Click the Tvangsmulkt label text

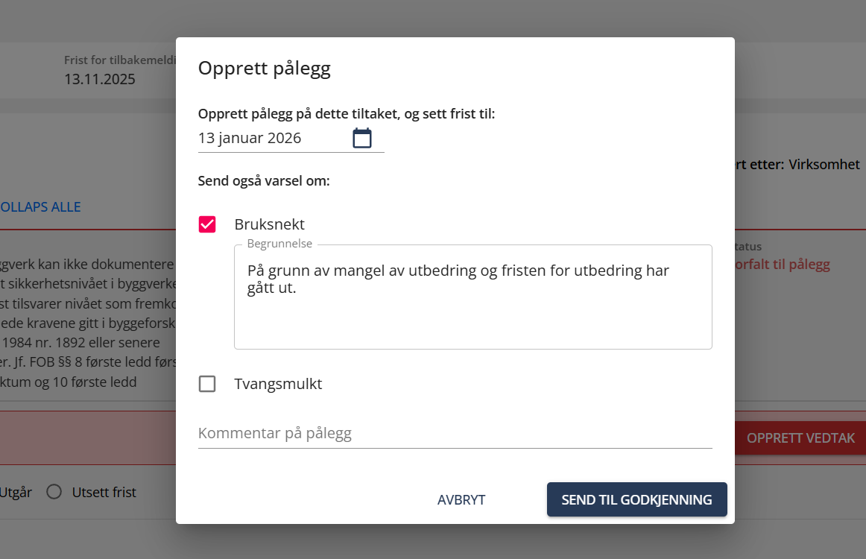(x=278, y=383)
